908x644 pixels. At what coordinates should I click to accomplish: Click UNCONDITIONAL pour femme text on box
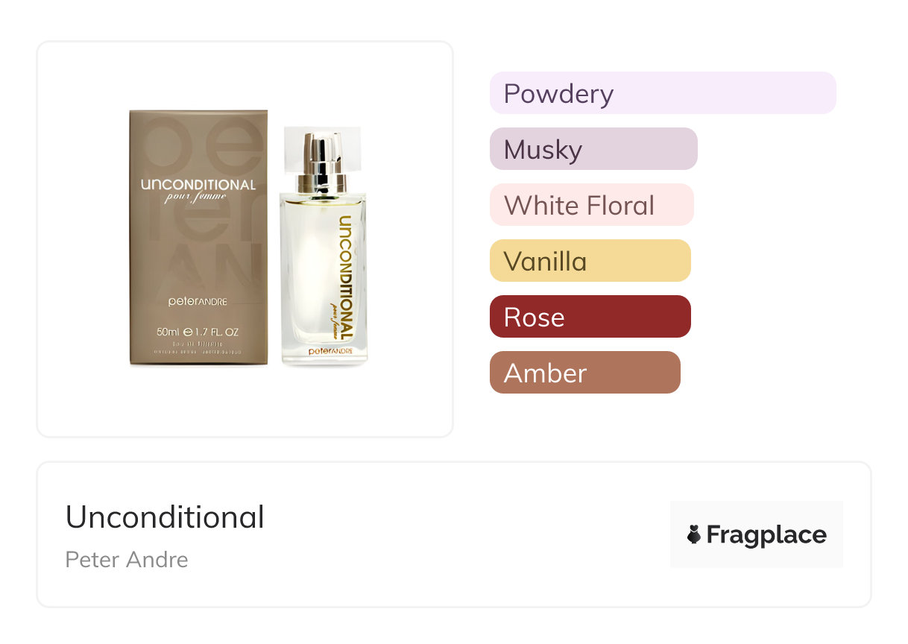click(x=198, y=191)
